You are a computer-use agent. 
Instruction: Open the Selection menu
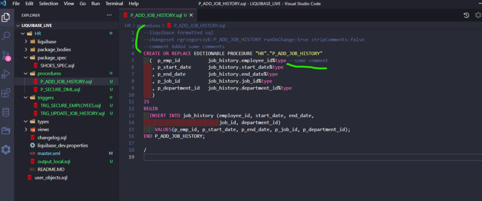[x=48, y=4]
